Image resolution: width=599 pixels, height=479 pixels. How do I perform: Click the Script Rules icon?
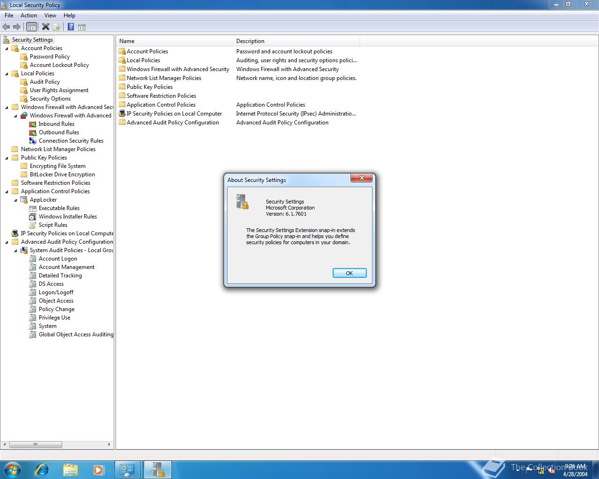(33, 225)
